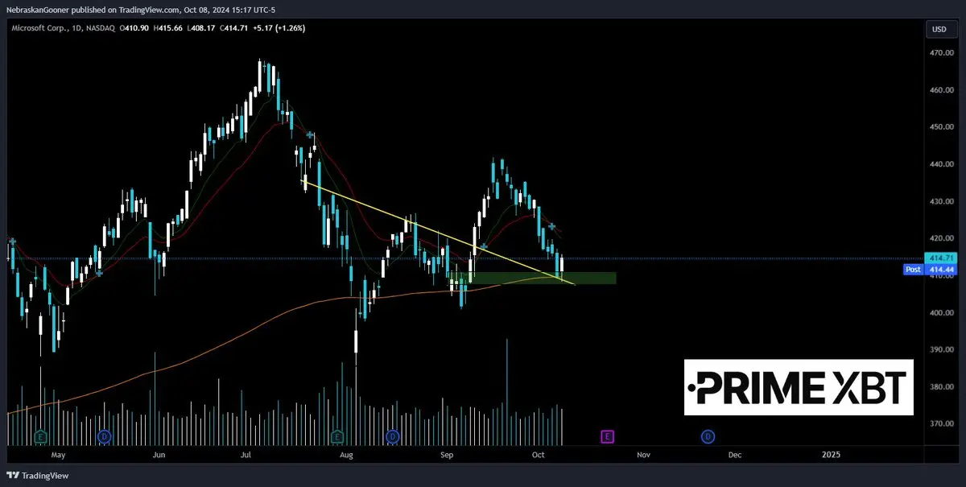This screenshot has width=966, height=487.
Task: Open the dividend marker between Aug and Sep
Action: click(x=392, y=436)
